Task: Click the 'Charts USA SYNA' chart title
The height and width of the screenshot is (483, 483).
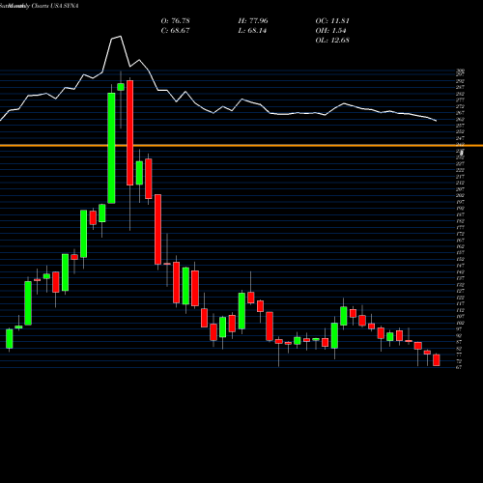Action: coord(55,6)
